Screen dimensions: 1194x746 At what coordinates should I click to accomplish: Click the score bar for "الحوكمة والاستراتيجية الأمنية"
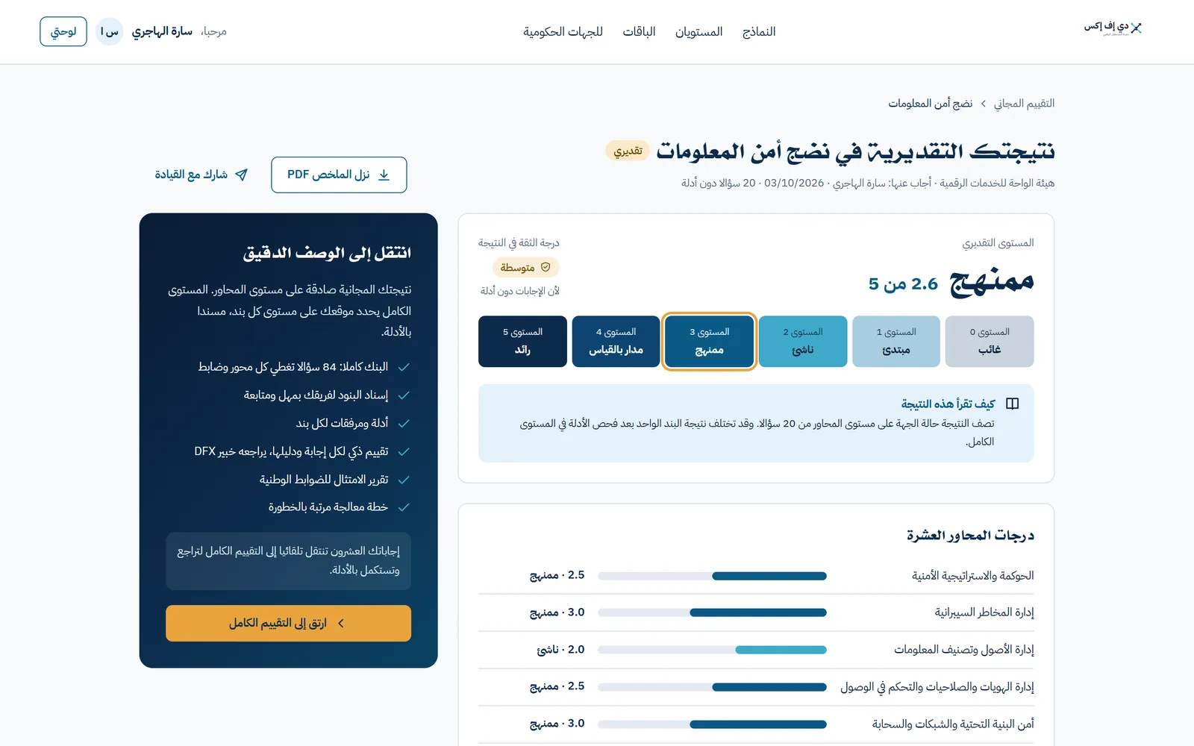(x=712, y=576)
